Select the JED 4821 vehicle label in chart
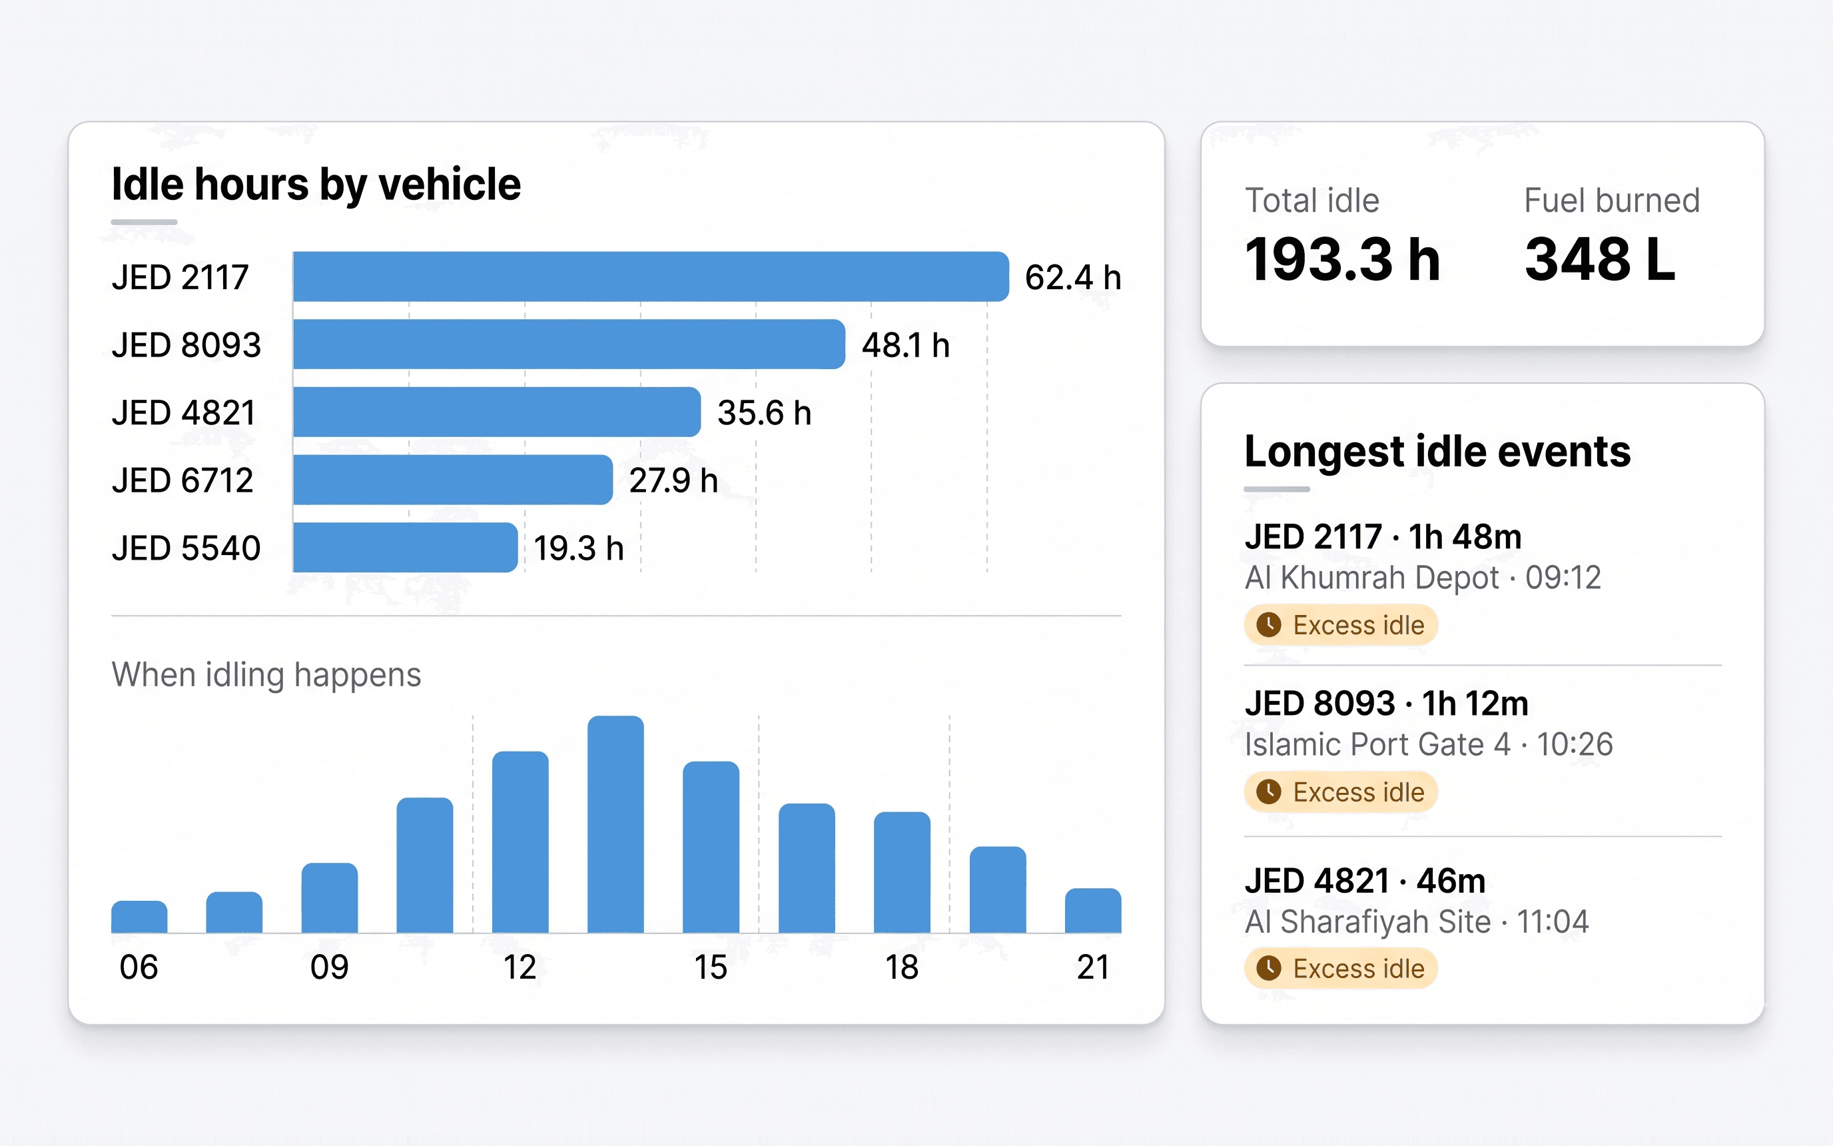 click(x=184, y=412)
